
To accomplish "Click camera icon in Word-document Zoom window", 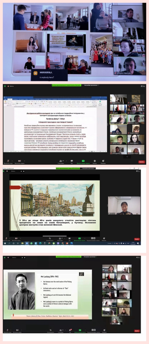I will pyautogui.click(x=20, y=161).
